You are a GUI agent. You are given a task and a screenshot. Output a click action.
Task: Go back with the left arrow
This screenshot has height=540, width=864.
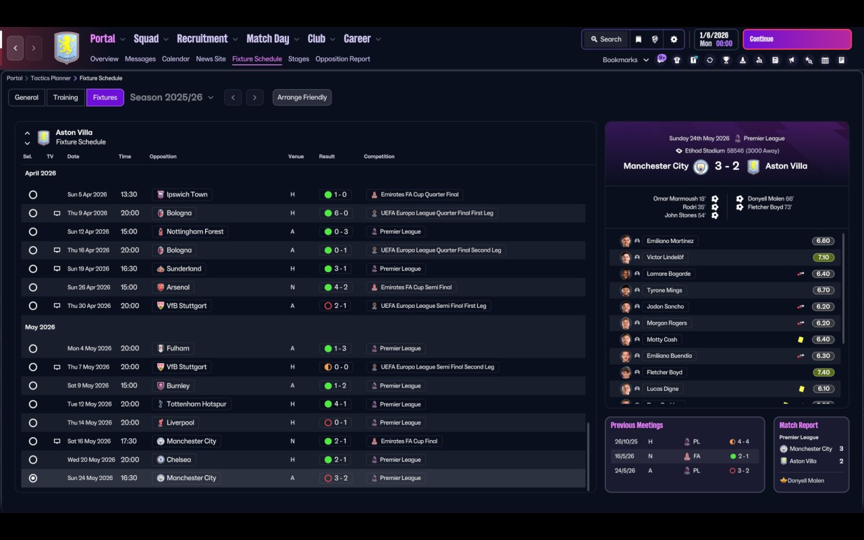coord(16,48)
